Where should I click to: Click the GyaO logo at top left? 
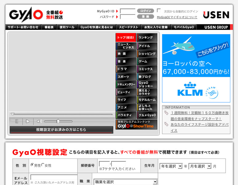[x=26, y=14]
